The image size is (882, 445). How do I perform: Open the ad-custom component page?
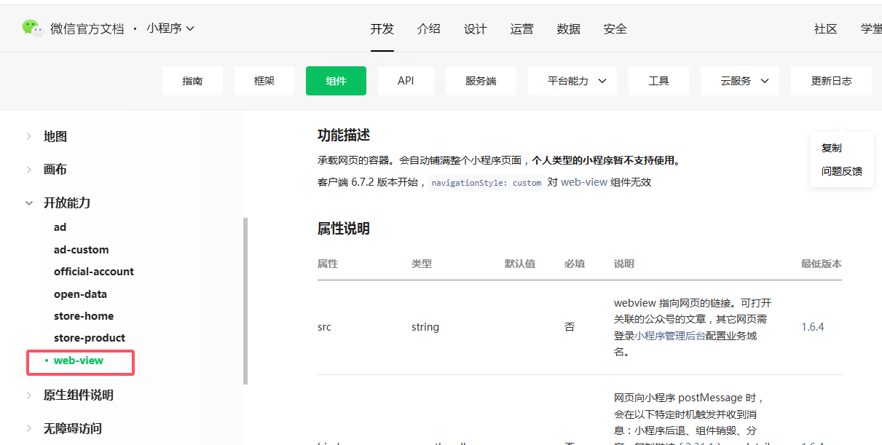(x=81, y=250)
